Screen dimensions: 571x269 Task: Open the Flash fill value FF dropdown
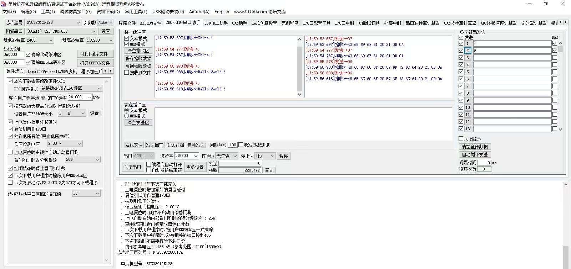tap(86, 193)
